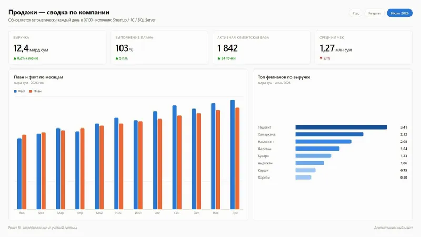Click the Сен month label on axis
The height and width of the screenshot is (237, 421).
click(177, 213)
